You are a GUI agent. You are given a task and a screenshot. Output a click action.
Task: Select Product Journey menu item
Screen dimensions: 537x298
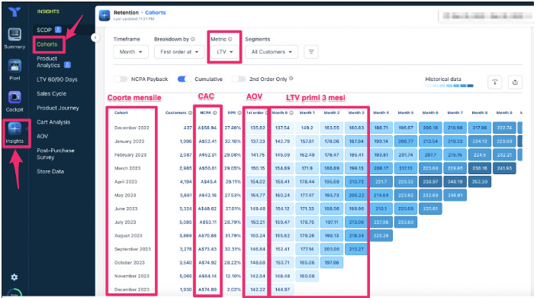coord(57,108)
